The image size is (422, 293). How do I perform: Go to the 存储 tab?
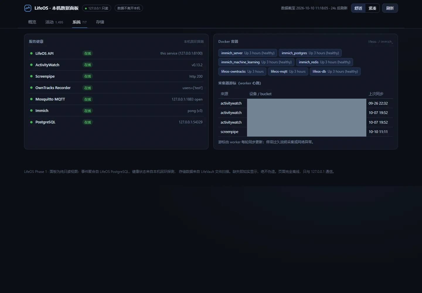[100, 22]
